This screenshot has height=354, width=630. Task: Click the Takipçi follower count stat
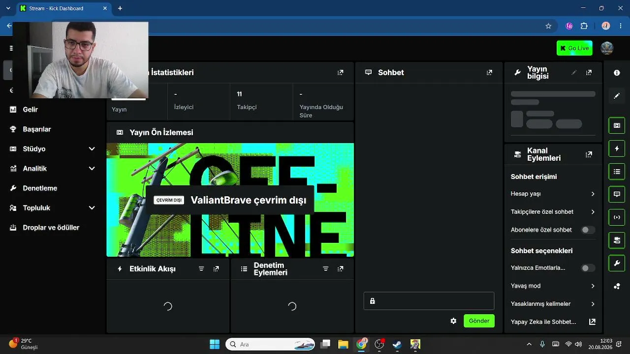point(261,102)
